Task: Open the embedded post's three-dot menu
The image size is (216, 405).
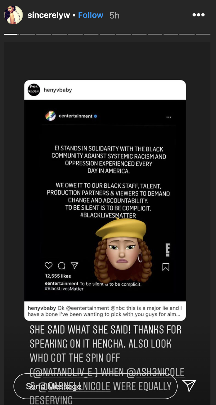Action: (169, 117)
